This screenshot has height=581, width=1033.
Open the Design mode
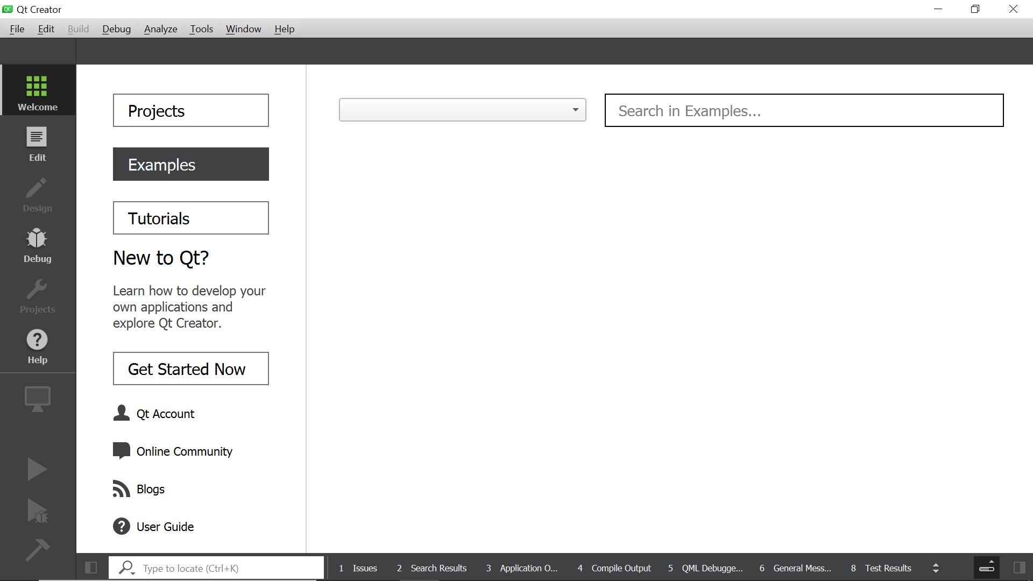coord(38,194)
